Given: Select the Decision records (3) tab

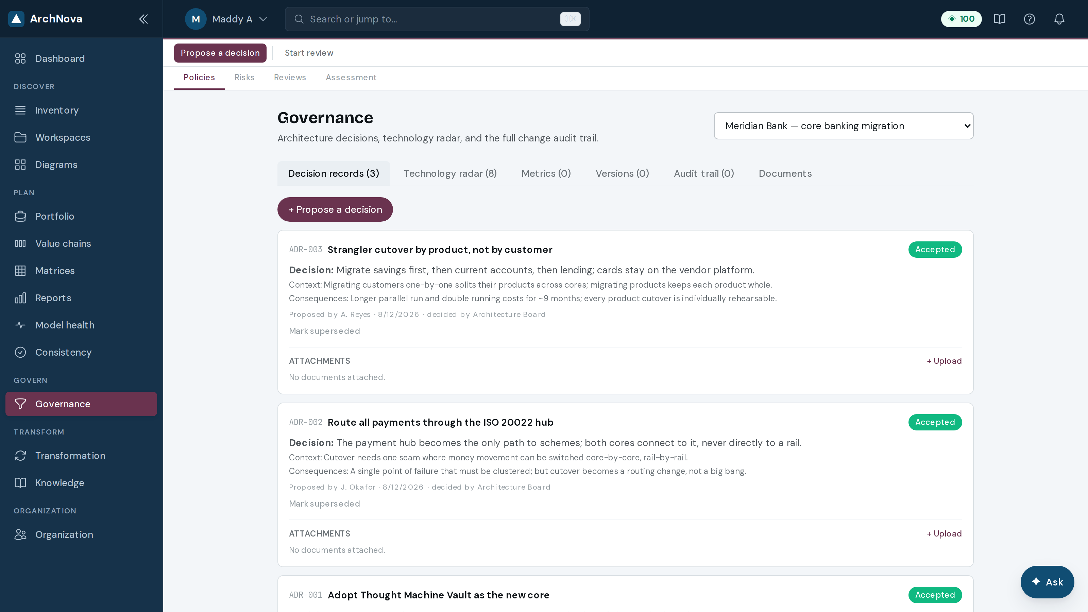Looking at the screenshot, I should (x=334, y=174).
